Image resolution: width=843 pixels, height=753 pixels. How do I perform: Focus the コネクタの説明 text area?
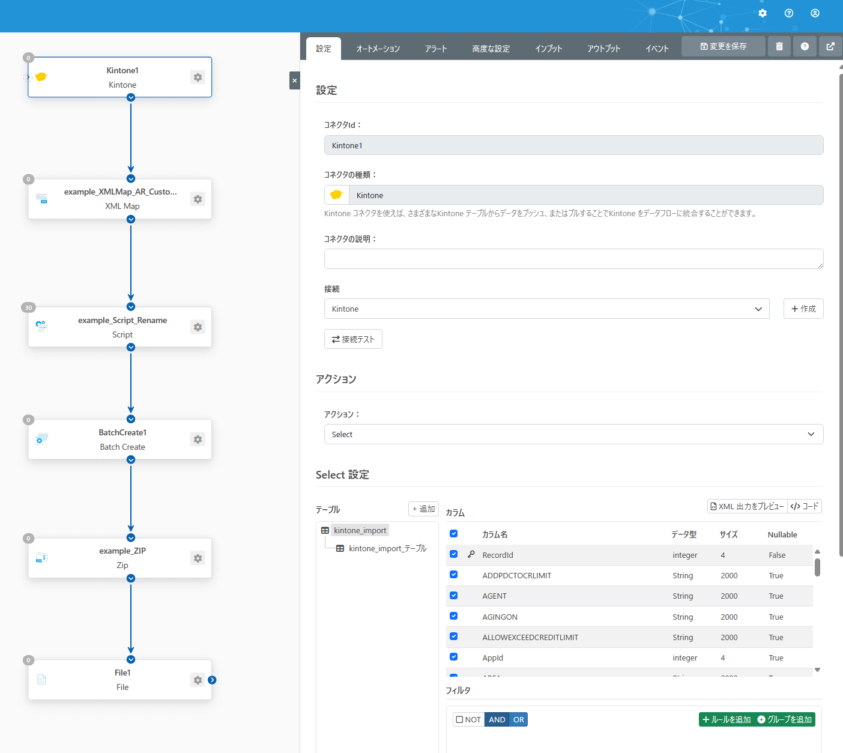(574, 259)
